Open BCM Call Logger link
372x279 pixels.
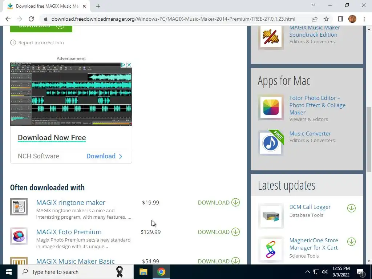pyautogui.click(x=310, y=207)
